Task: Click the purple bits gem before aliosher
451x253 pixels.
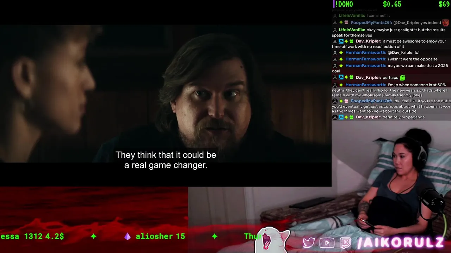Action: point(127,236)
